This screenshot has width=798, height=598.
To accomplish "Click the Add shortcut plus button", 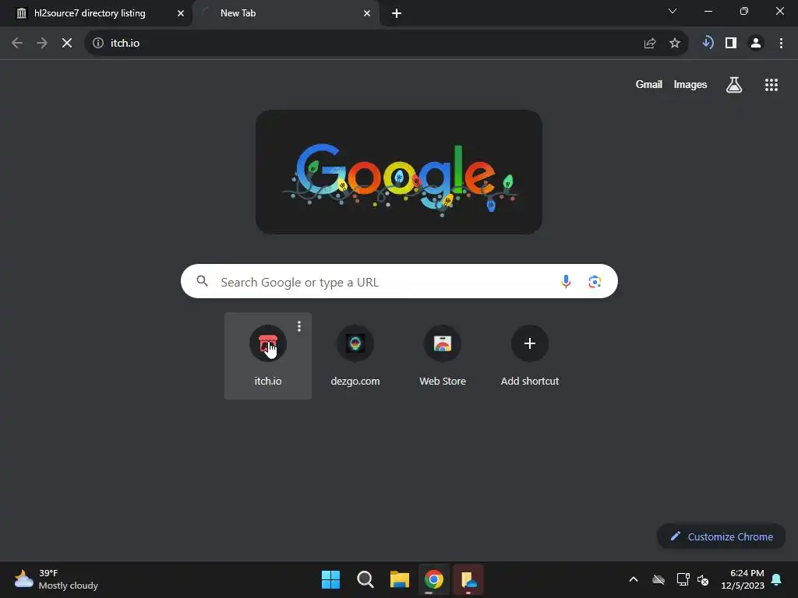I will [530, 343].
